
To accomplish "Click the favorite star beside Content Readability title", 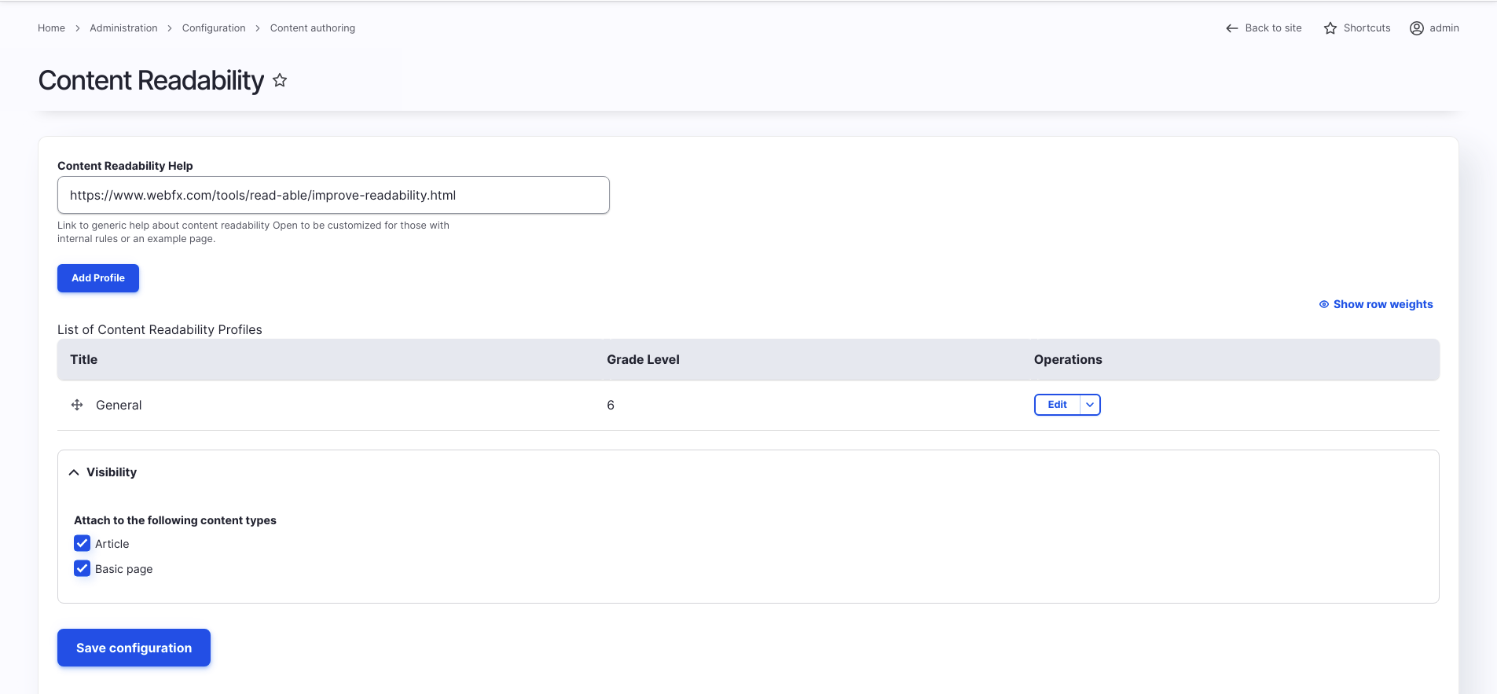I will [280, 80].
